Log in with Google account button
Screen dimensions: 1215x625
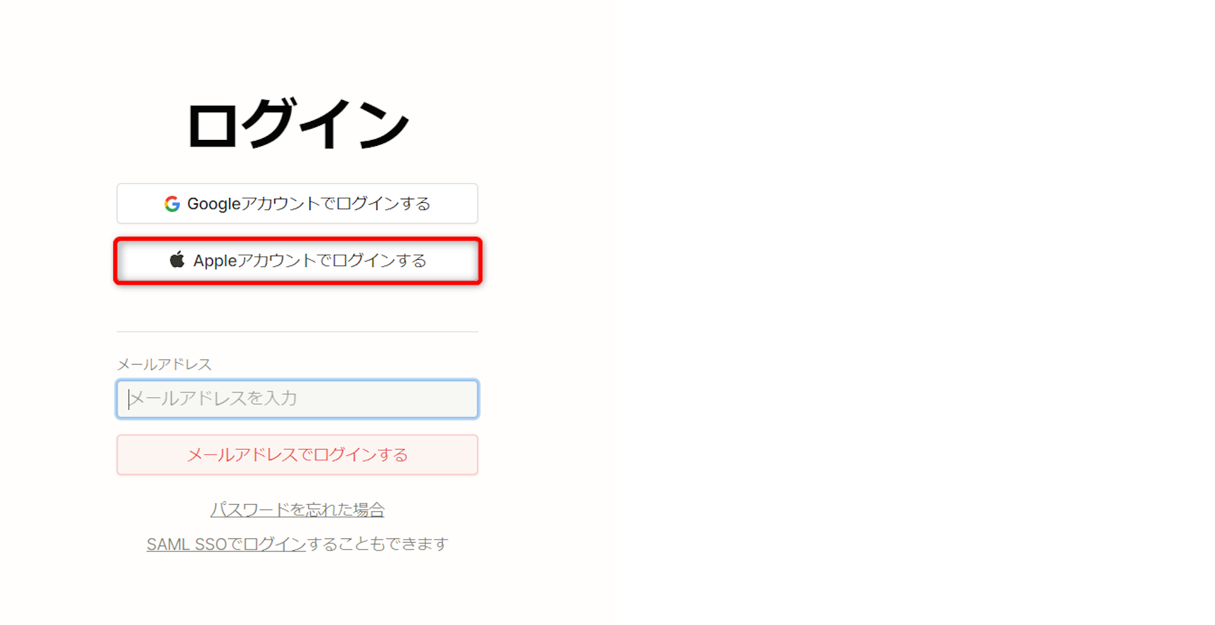tap(297, 203)
